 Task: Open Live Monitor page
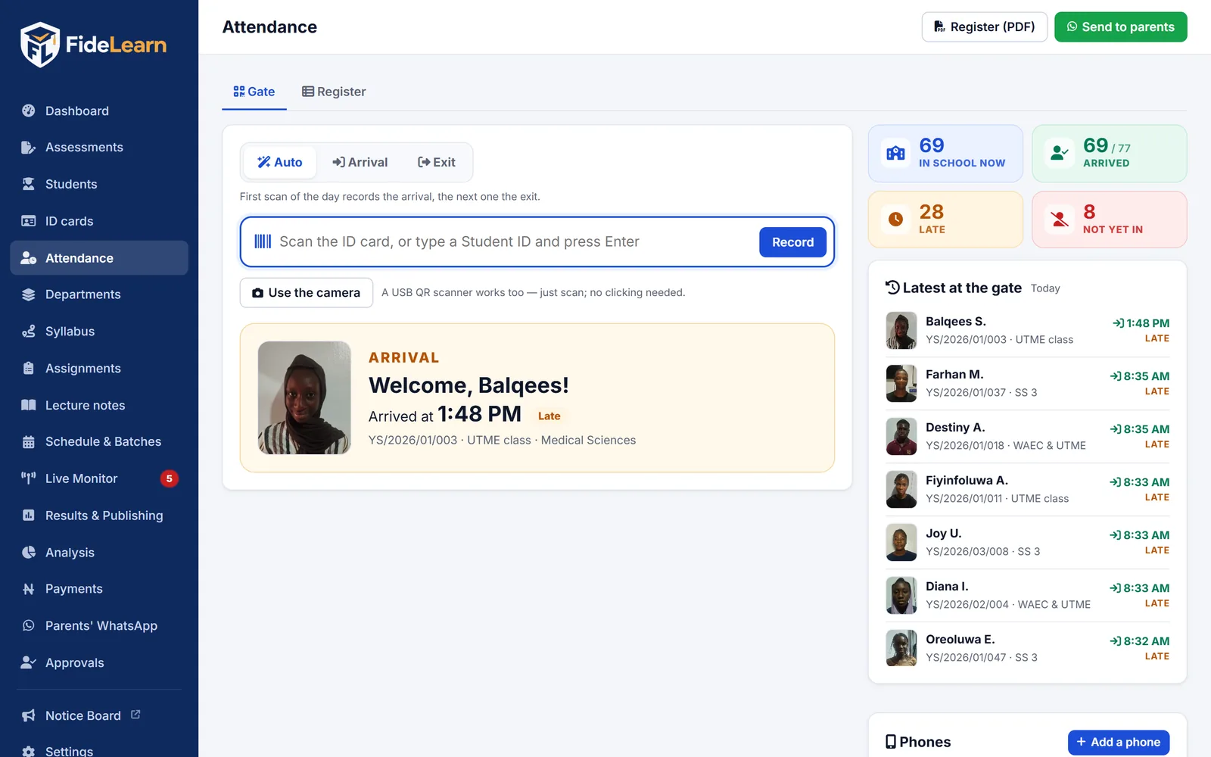99,478
